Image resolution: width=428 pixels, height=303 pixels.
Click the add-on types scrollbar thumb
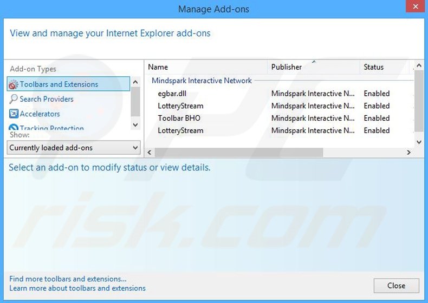coord(135,102)
